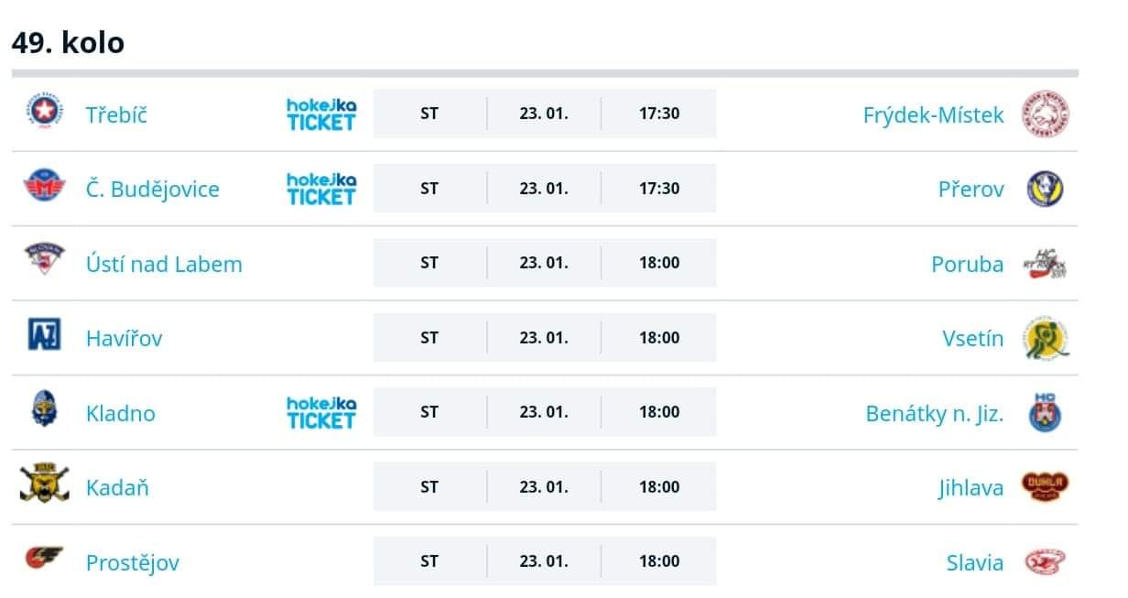The width and height of the screenshot is (1128, 598).
Task: Click the 17:30 time of Třebíč match
Action: 659,114
